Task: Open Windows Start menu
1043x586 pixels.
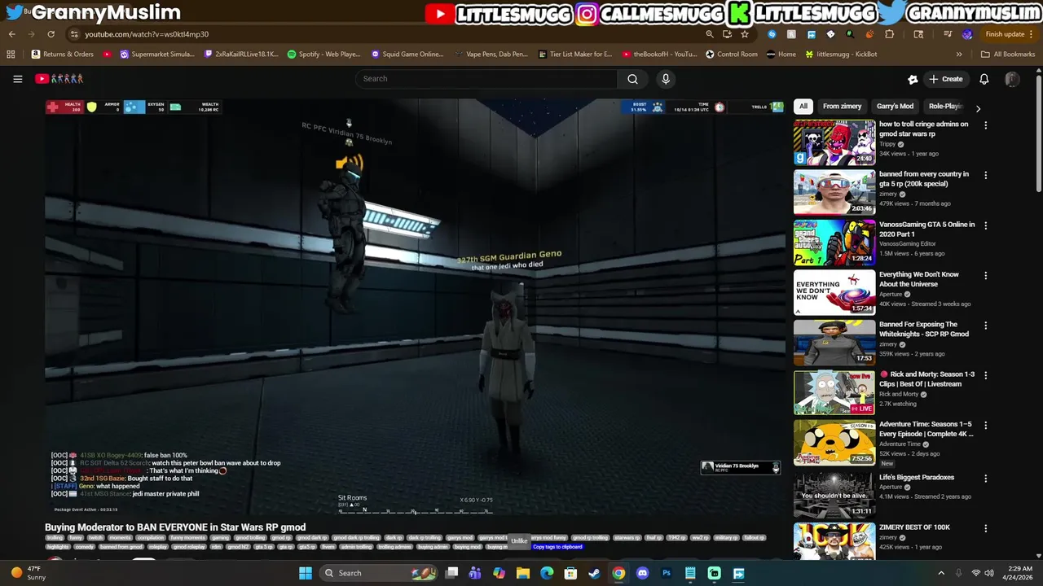Action: coord(306,573)
